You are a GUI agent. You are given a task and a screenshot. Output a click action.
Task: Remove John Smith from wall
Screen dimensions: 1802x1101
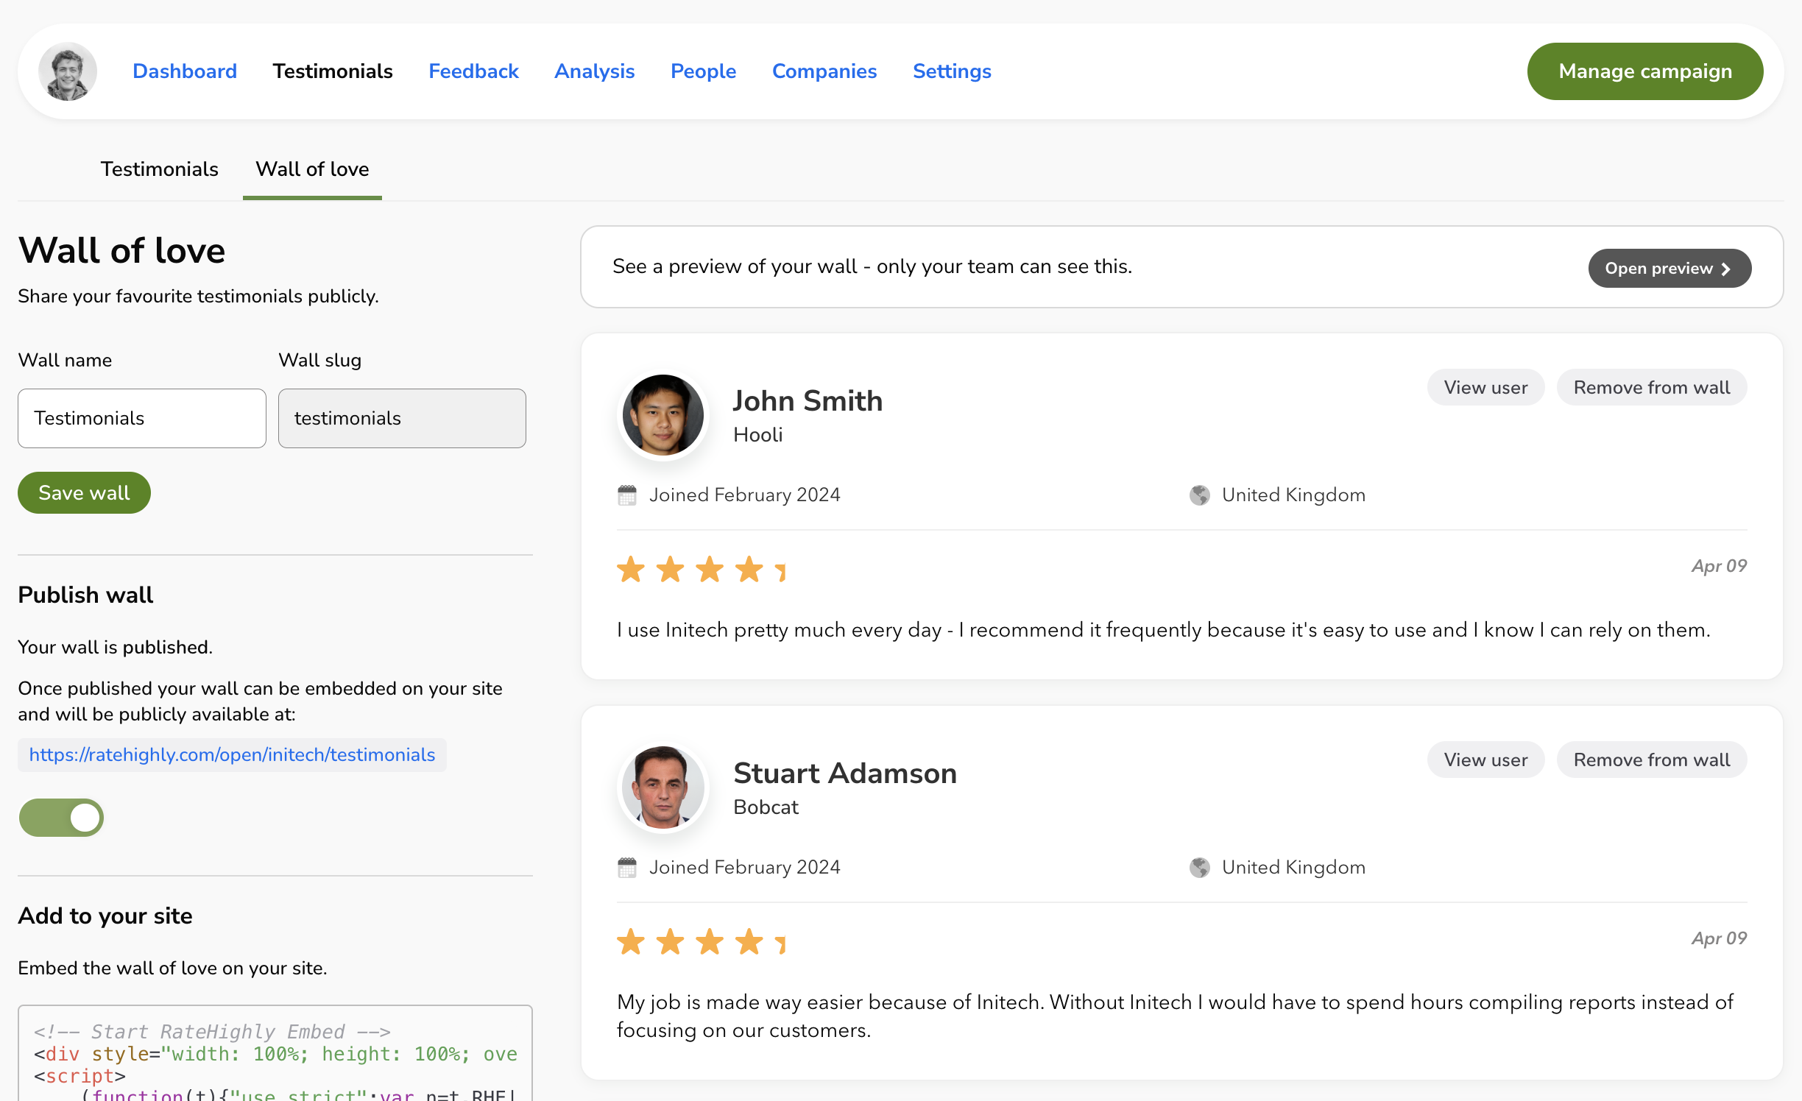pos(1651,388)
